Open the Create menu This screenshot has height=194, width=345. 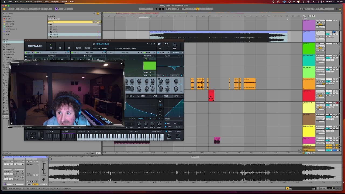click(29, 2)
